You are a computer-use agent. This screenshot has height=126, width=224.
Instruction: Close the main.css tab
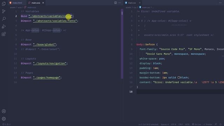(x=140, y=3)
